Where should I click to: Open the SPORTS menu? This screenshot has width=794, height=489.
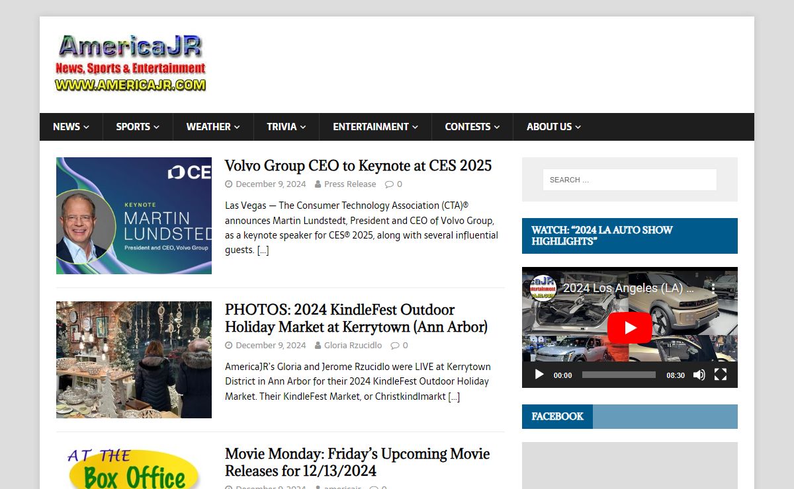tap(138, 127)
